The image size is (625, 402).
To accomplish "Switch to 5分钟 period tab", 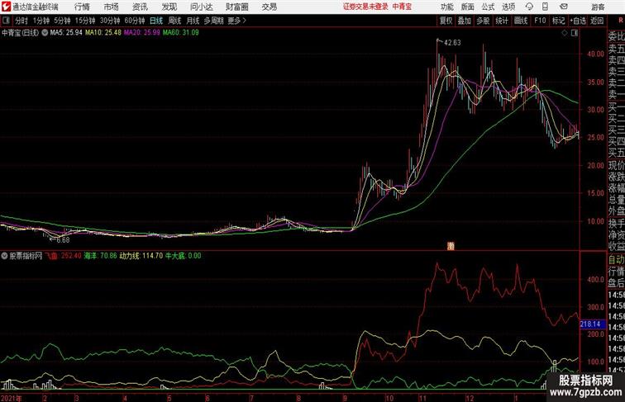I will click(62, 21).
